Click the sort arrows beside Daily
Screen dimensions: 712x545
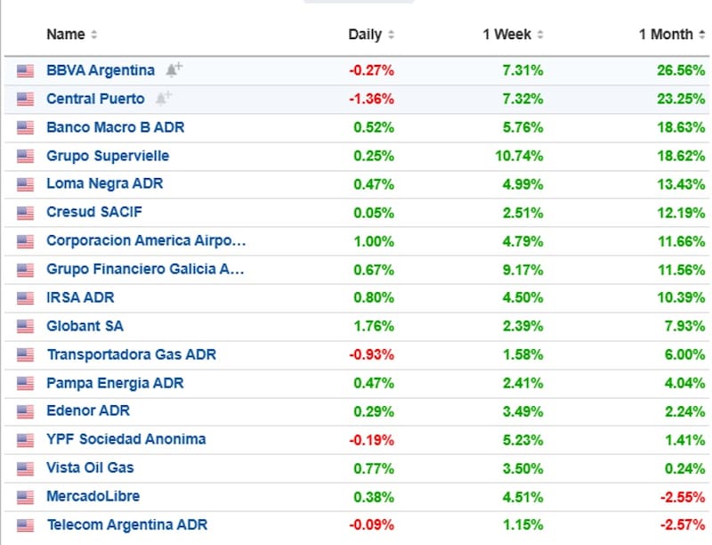(391, 35)
